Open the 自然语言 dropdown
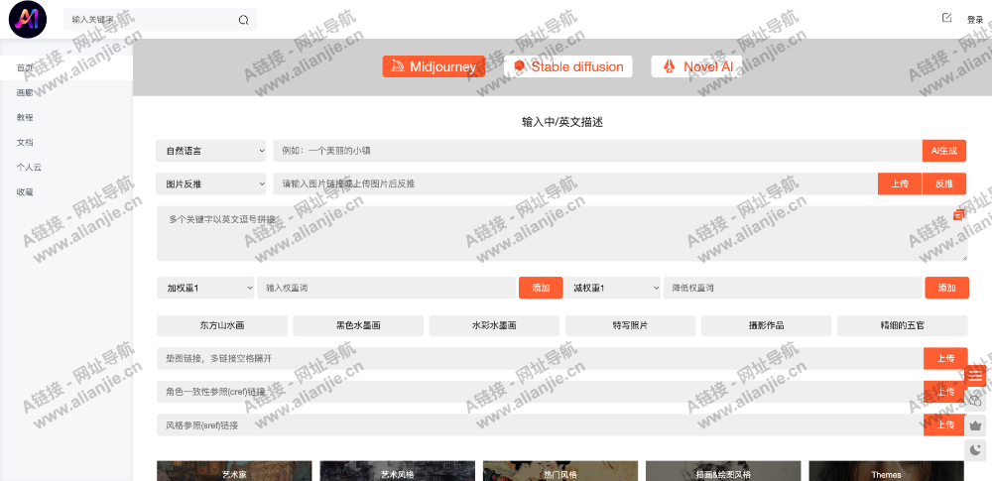992x481 pixels. coord(211,151)
